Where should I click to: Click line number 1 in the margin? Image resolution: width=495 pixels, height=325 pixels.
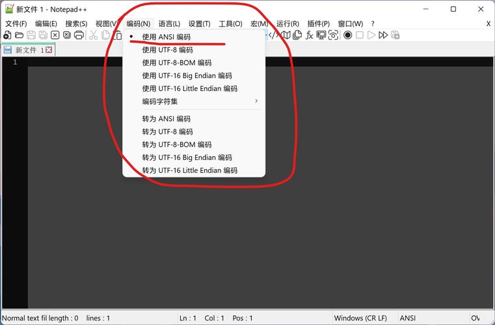[15, 62]
